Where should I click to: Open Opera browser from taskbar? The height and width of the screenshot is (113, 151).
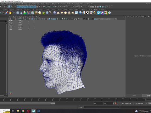tap(28, 111)
